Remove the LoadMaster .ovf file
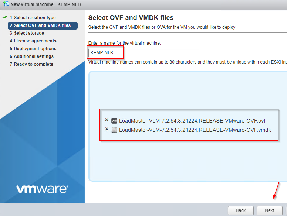 point(107,120)
